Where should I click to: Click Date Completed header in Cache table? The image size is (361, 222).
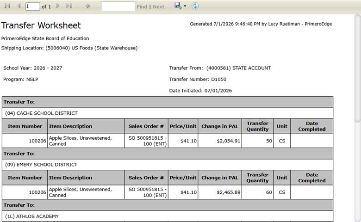coord(312,126)
